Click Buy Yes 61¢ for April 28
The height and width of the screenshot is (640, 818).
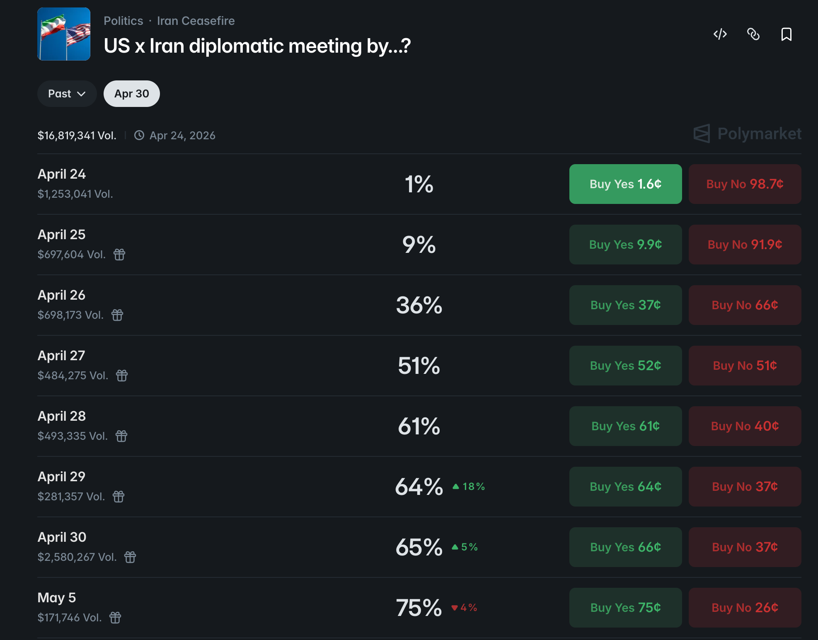(625, 426)
